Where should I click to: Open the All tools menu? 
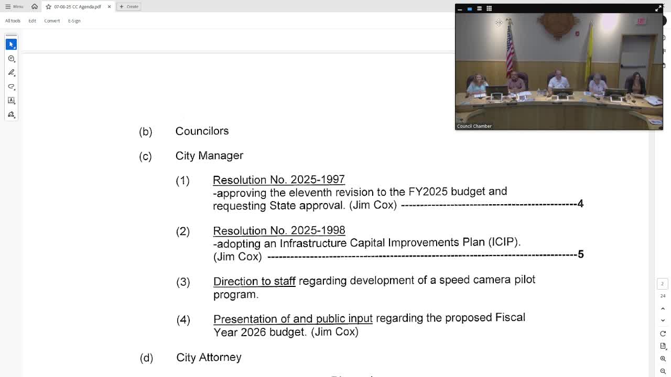(13, 21)
